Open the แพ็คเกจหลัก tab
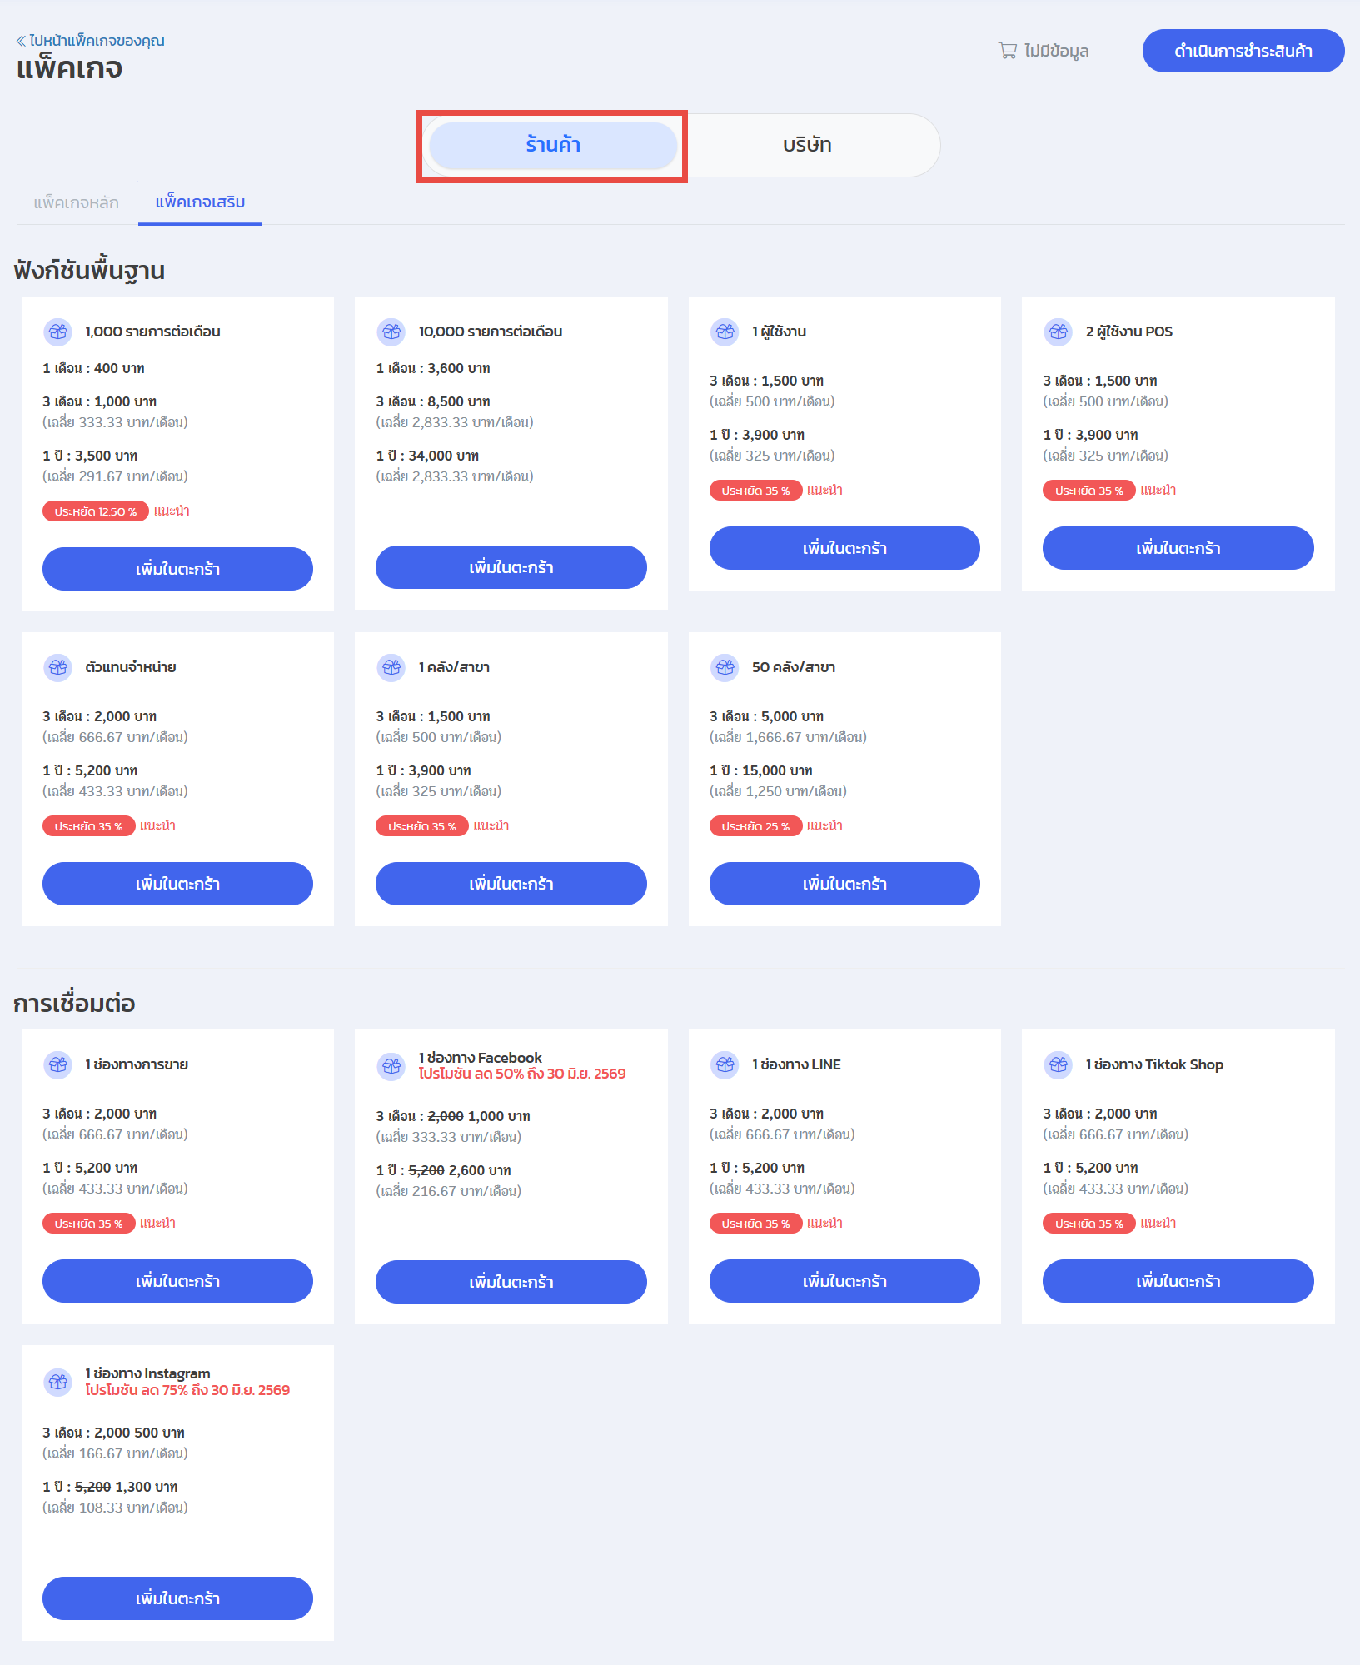This screenshot has width=1360, height=1665. 76,202
